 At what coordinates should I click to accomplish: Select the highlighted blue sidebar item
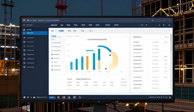point(35,33)
